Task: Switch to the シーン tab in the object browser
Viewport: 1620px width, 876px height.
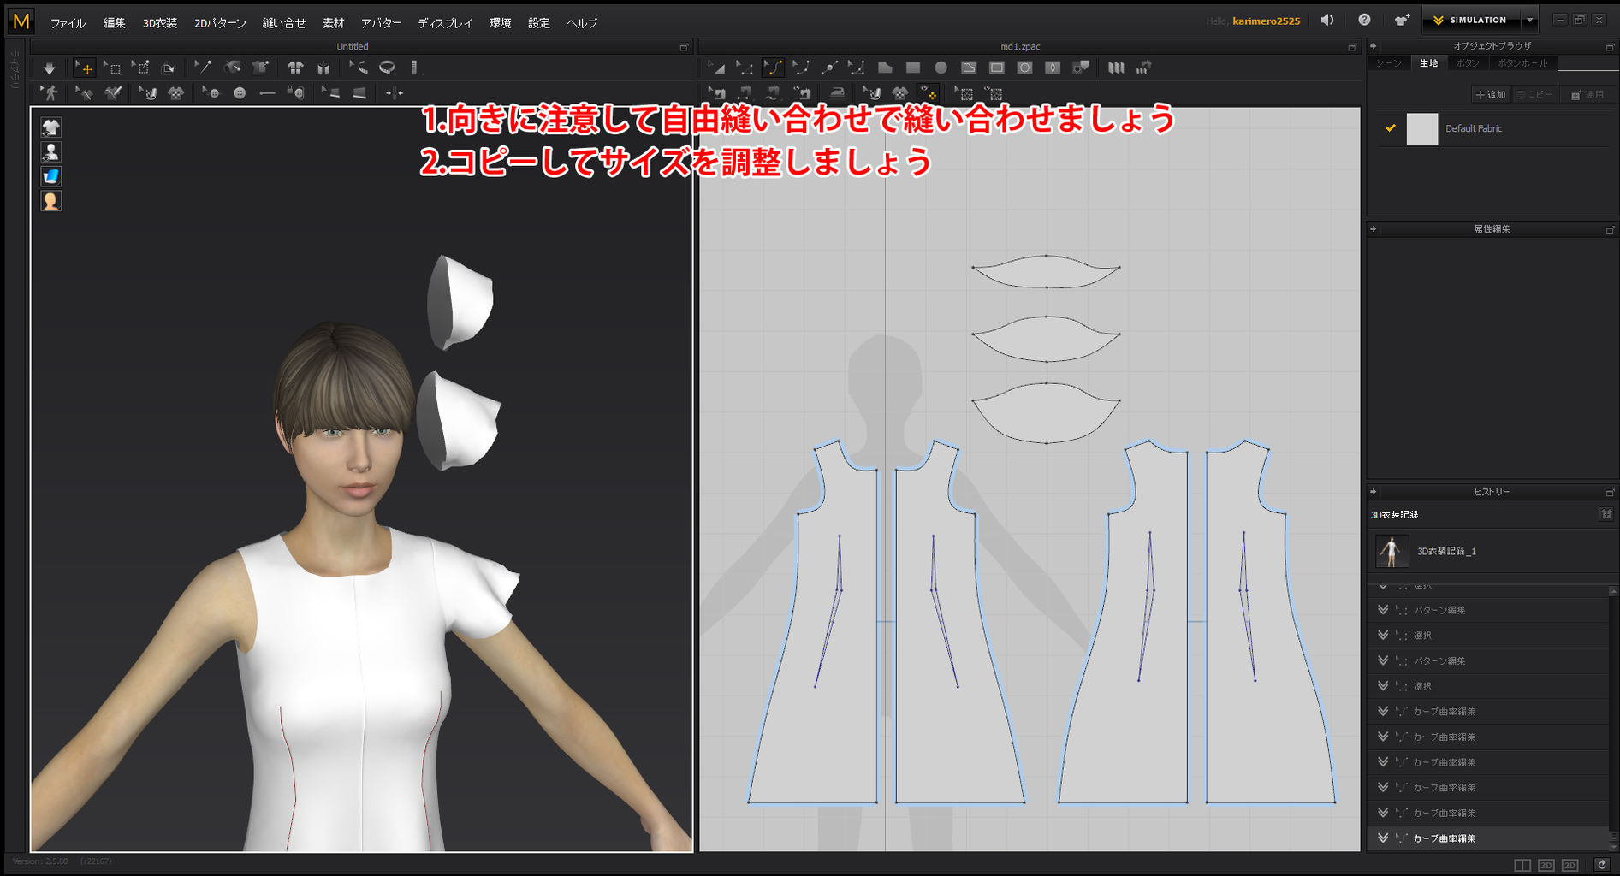Action: (1389, 62)
